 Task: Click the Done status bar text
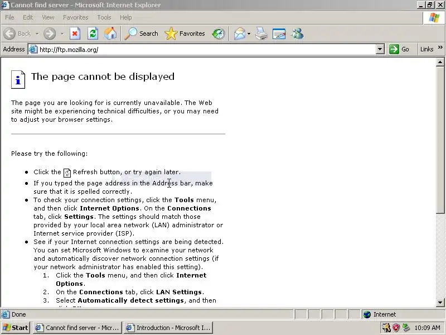tap(19, 314)
